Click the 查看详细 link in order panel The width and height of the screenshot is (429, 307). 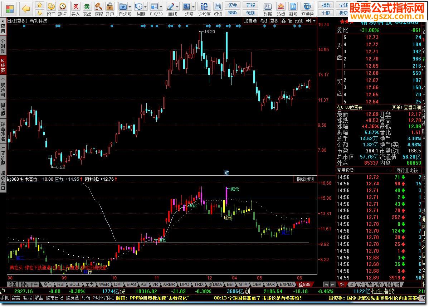(x=412, y=107)
